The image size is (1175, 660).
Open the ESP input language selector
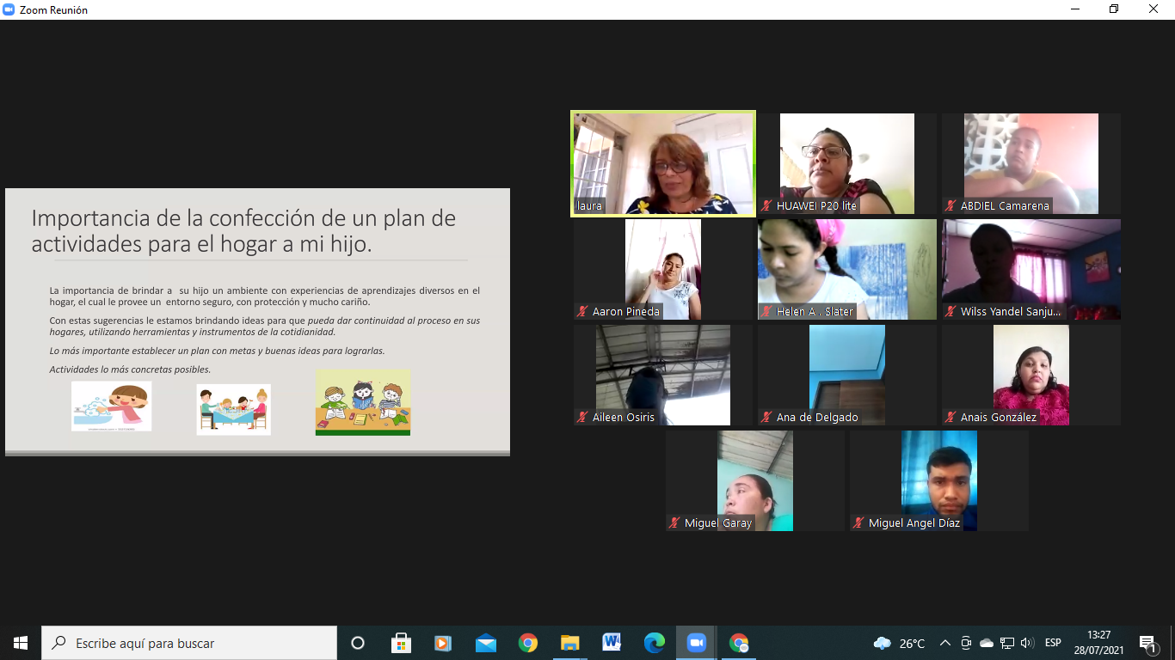(1053, 643)
